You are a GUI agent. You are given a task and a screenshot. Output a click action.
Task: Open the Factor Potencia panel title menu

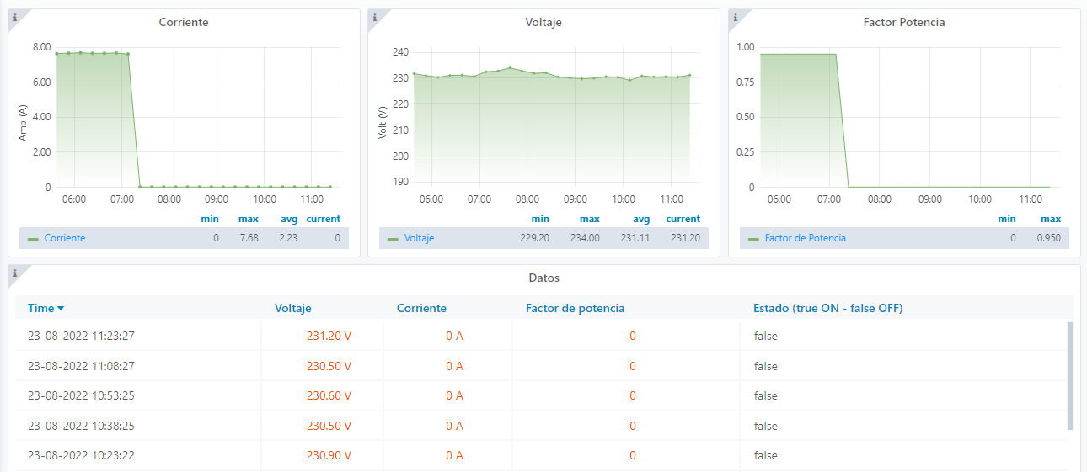click(904, 23)
